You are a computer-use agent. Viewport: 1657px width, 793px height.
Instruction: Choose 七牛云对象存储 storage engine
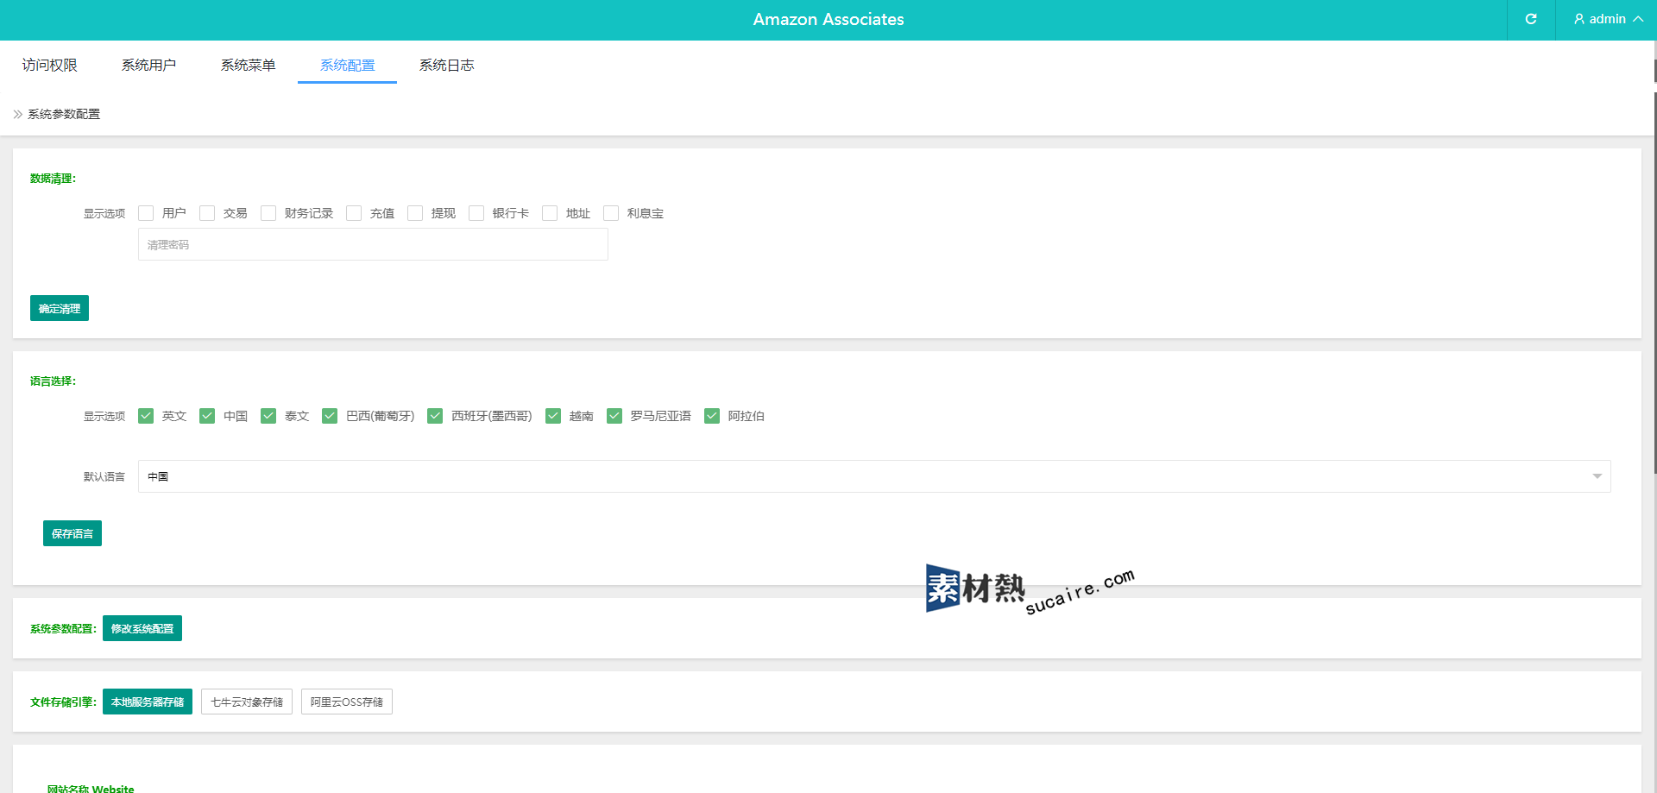click(x=247, y=702)
